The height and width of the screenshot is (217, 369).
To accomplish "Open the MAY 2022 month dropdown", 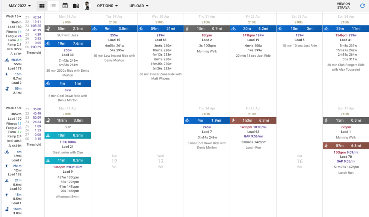I will tap(20, 6).
